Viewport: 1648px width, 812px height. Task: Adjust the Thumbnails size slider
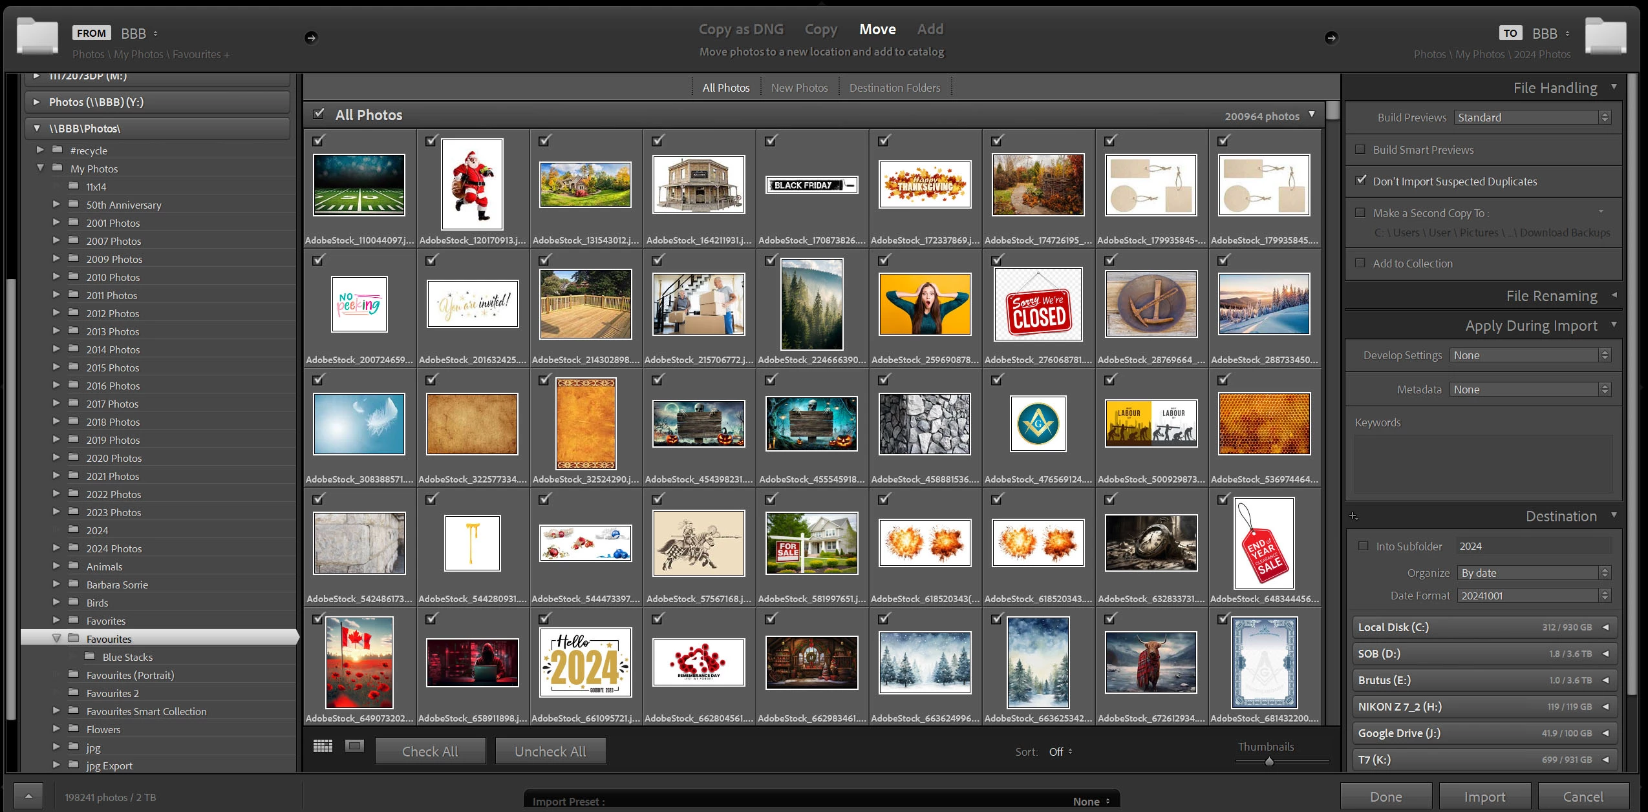tap(1269, 762)
